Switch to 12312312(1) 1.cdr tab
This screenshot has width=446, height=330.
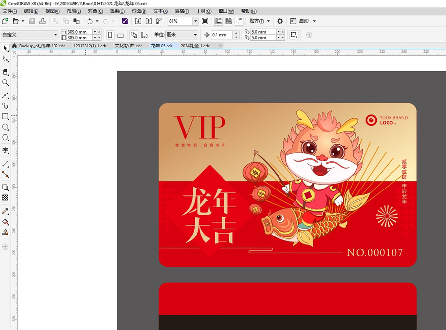(x=90, y=46)
